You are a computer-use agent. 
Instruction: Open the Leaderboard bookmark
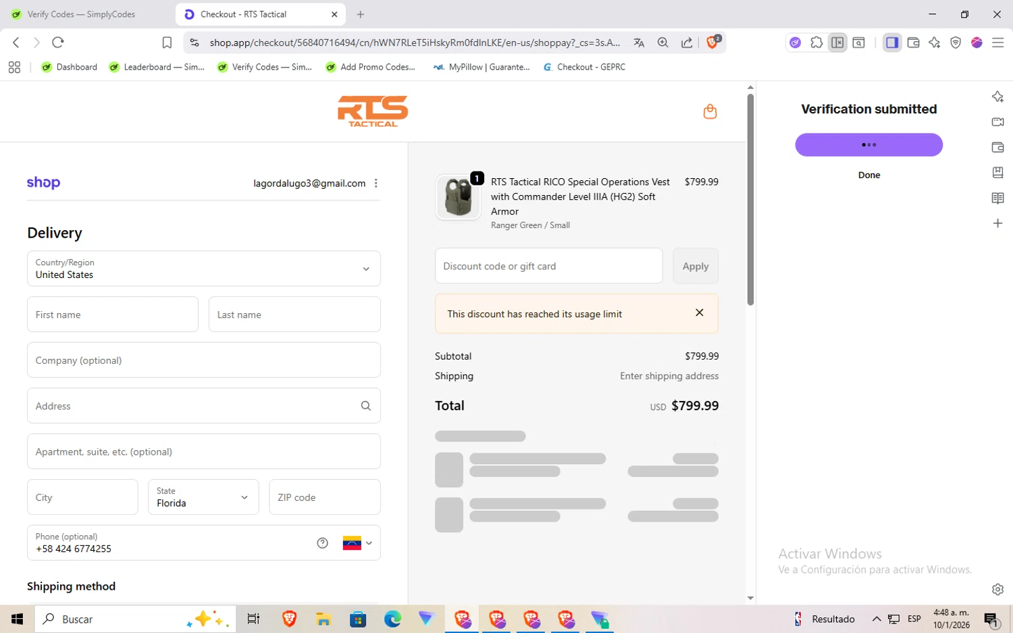coord(157,67)
